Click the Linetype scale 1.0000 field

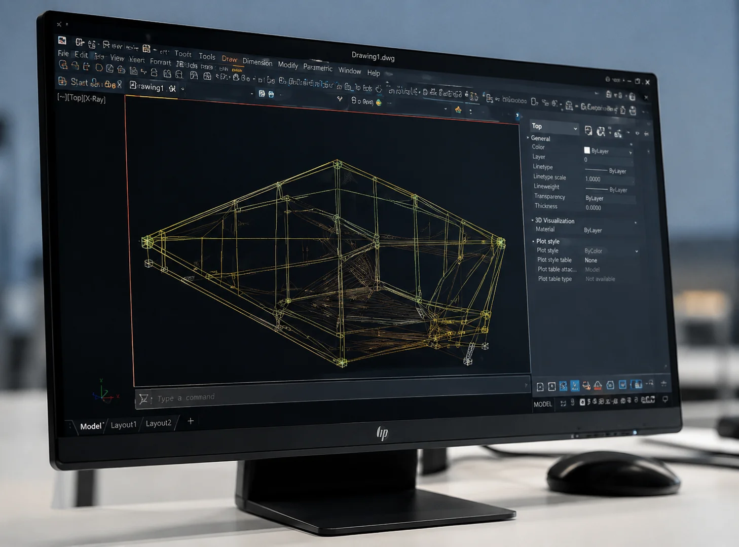point(608,179)
